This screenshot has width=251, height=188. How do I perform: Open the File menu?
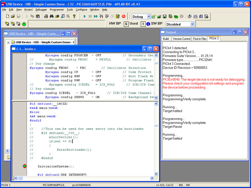click(x=4, y=10)
